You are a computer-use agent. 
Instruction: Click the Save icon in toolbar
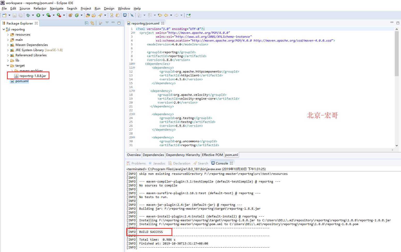14,15
